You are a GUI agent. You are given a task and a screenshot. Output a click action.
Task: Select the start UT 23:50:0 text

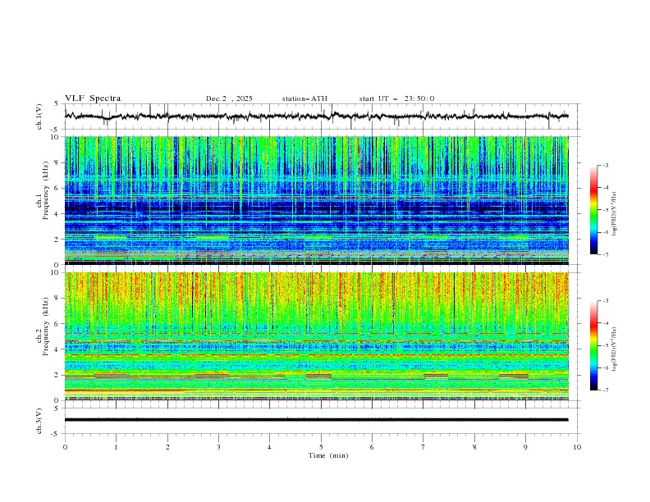[396, 98]
